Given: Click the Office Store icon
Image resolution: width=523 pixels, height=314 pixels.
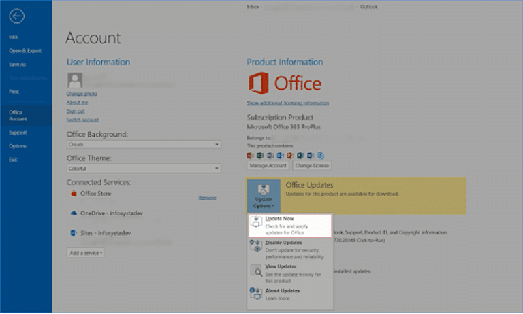Looking at the screenshot, I should tap(74, 194).
